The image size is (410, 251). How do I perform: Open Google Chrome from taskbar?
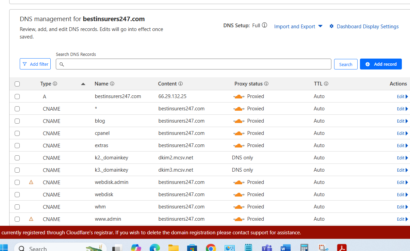211,248
